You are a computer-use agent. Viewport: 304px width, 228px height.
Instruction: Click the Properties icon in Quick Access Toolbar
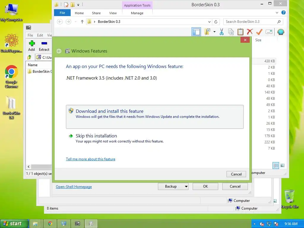(66, 4)
